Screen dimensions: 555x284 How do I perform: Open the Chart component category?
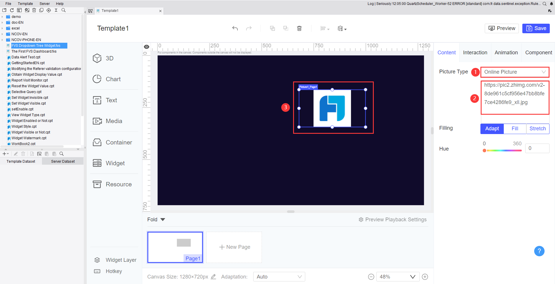107,79
